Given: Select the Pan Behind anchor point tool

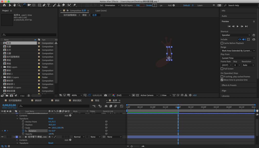Looking at the screenshot, I should click(x=34, y=5).
